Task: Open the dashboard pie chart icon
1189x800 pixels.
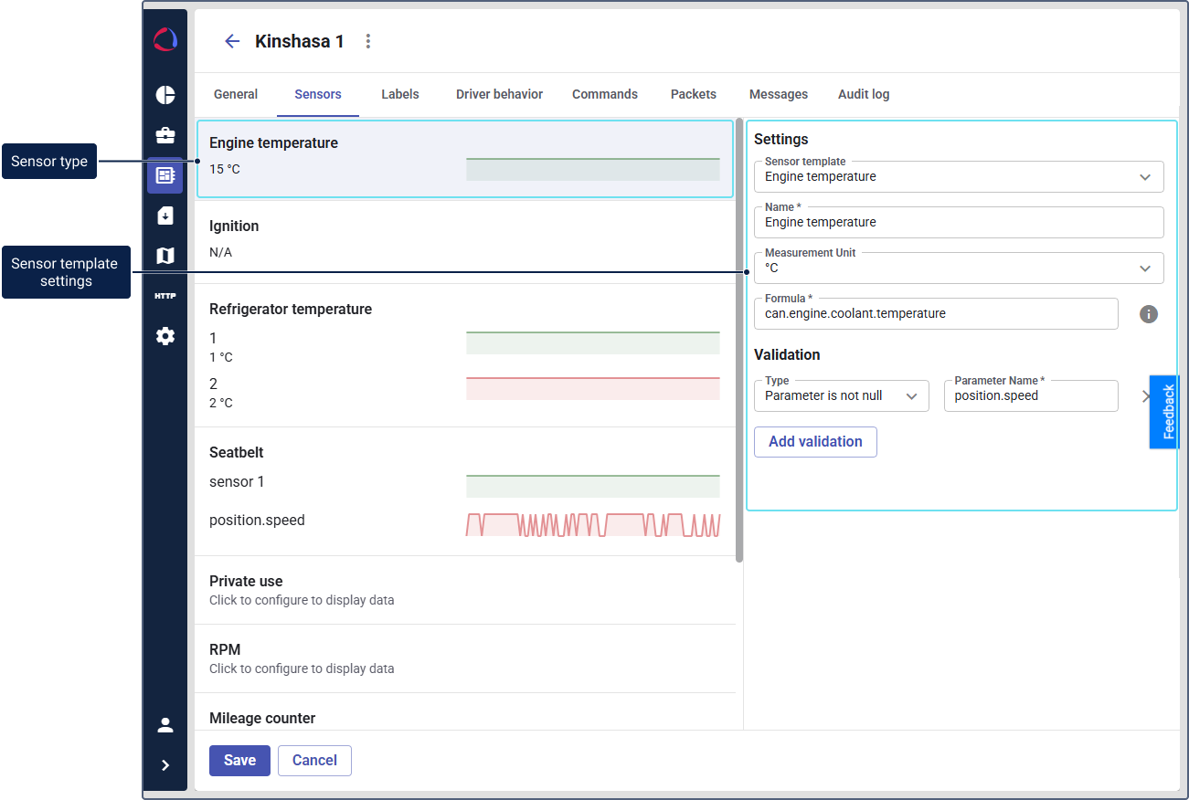Action: (165, 95)
